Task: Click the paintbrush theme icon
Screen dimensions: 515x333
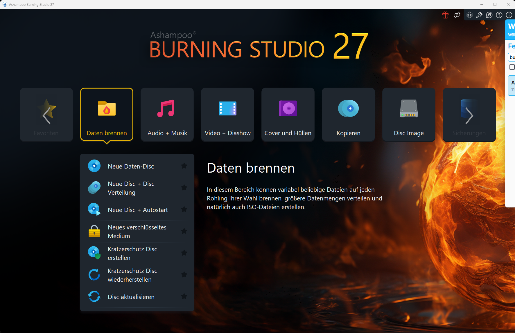Action: pos(479,15)
